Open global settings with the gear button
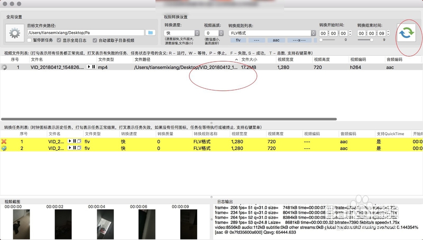 coord(14,33)
